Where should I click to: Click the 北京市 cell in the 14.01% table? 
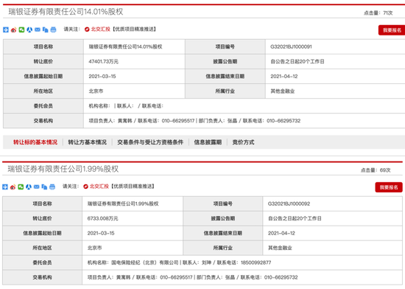(134, 91)
